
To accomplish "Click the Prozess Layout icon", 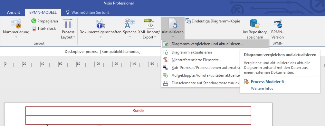I will (x=68, y=23).
